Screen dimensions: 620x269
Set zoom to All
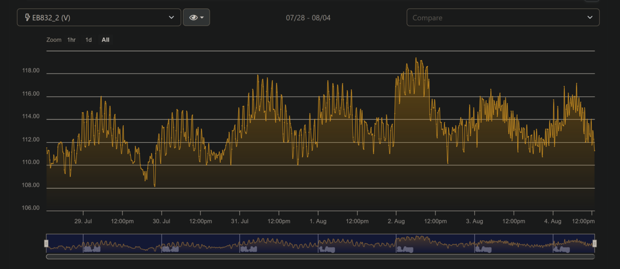click(105, 40)
